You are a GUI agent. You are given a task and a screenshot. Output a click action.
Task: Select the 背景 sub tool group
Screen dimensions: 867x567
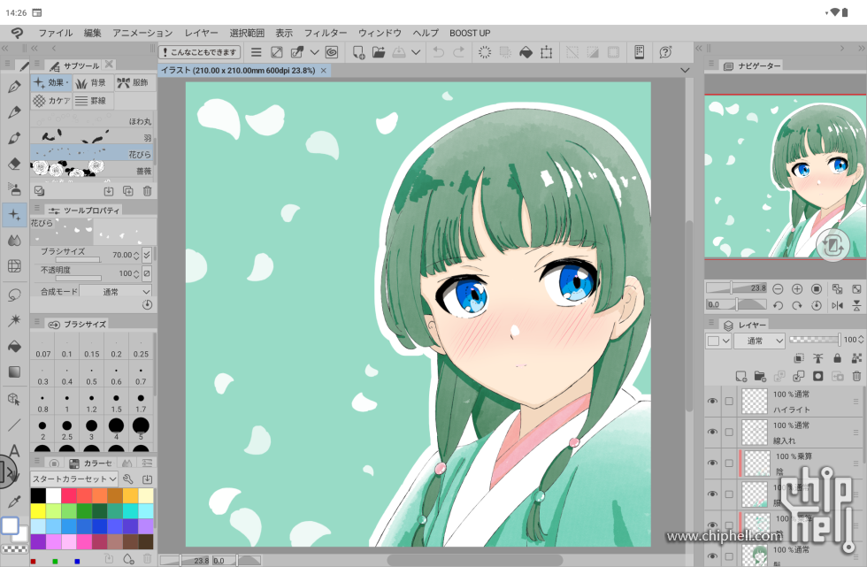pos(91,82)
